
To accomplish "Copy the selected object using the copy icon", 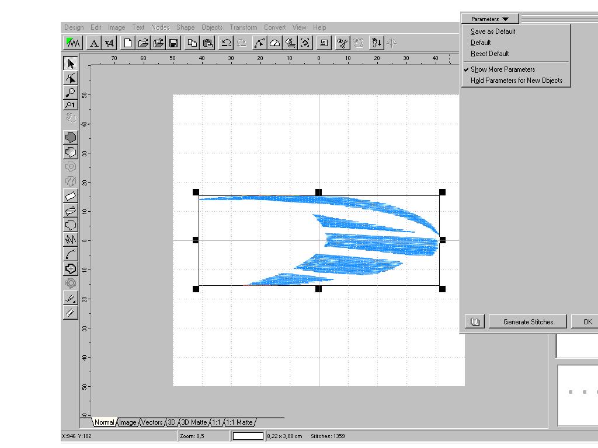I will coord(192,43).
